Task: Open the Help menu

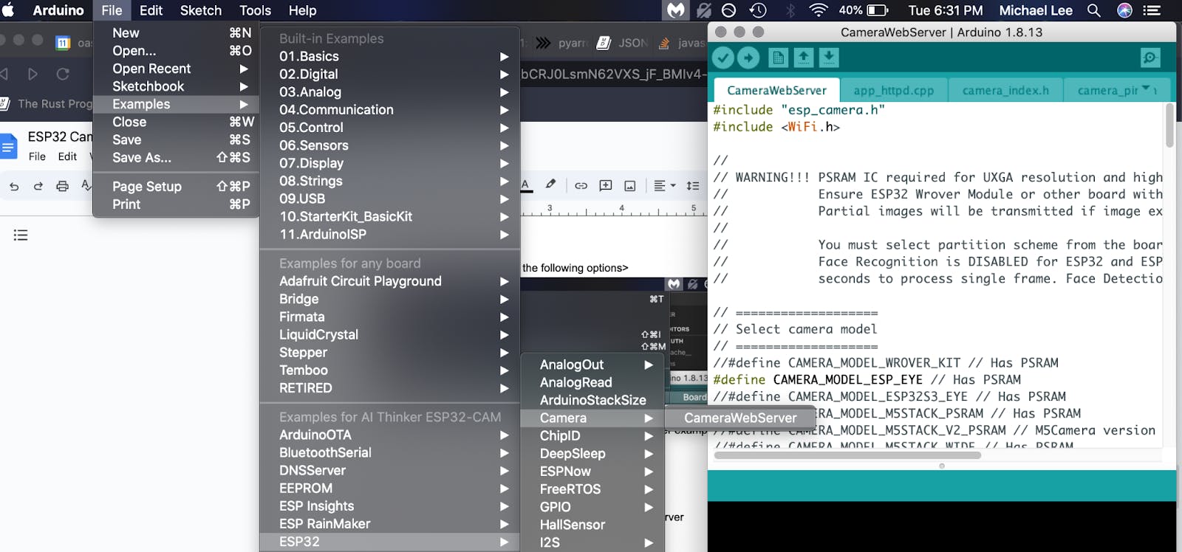Action: click(x=302, y=10)
